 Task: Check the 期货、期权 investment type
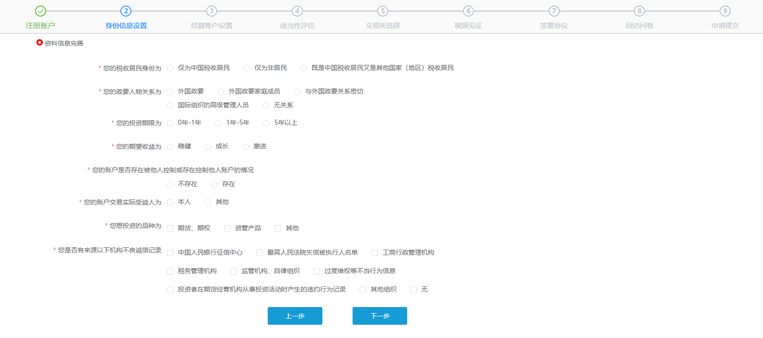(170, 228)
